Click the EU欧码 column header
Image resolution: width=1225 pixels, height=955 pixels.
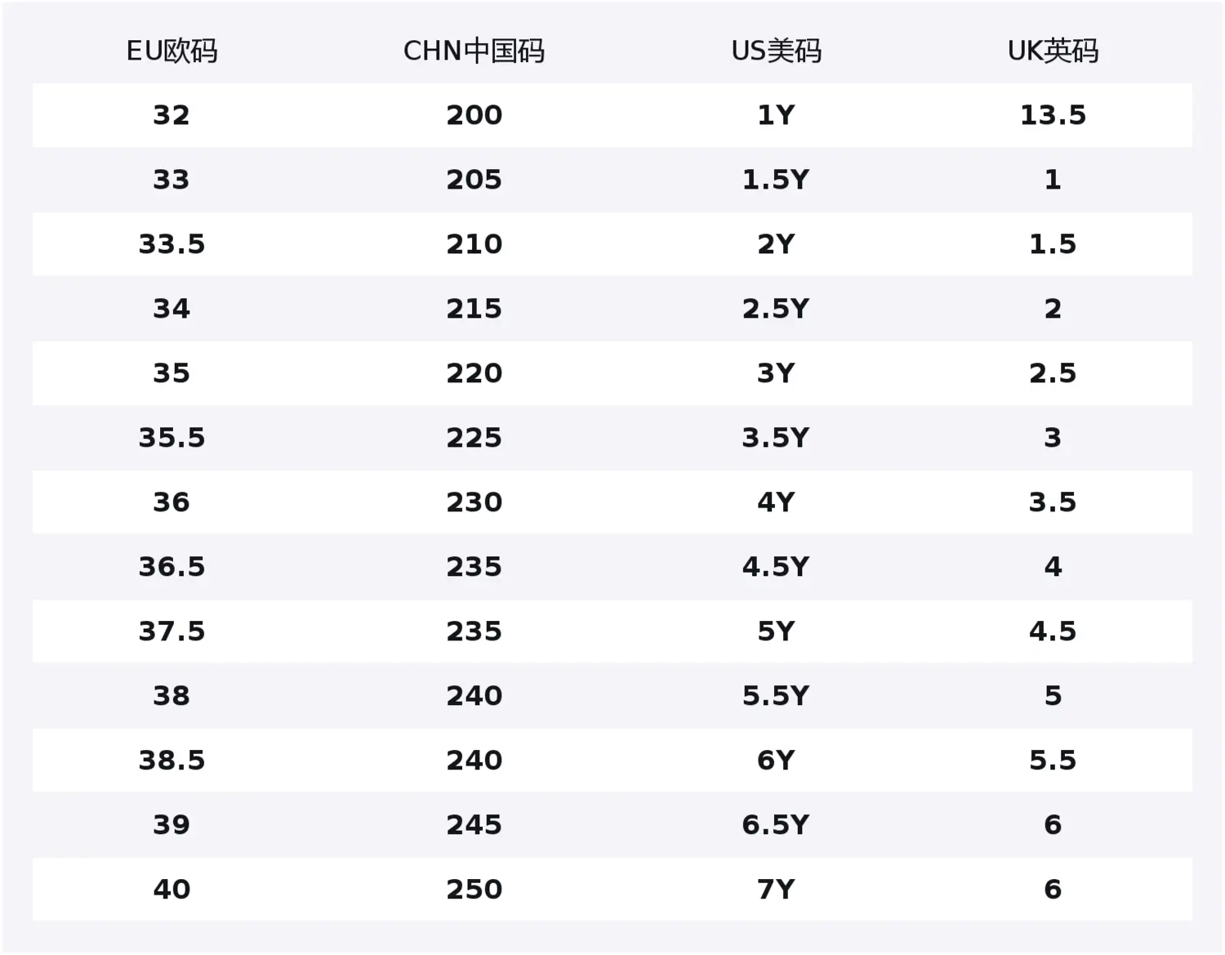(171, 51)
